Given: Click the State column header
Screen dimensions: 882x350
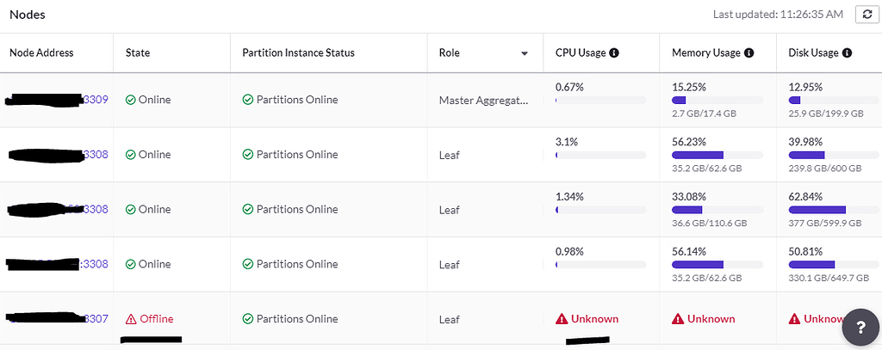Looking at the screenshot, I should pos(138,53).
